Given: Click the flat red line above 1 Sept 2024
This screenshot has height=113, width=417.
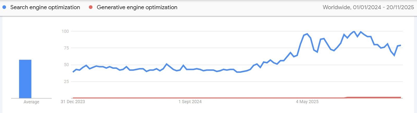Looking at the screenshot, I should (x=190, y=98).
